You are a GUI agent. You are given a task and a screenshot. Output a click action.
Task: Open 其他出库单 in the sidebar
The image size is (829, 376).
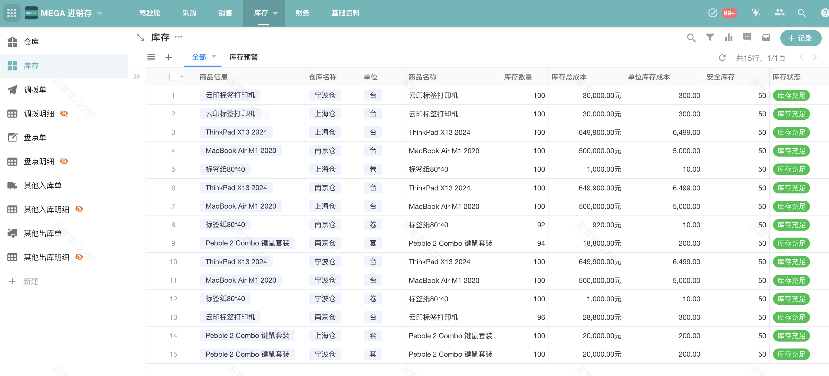[64, 233]
